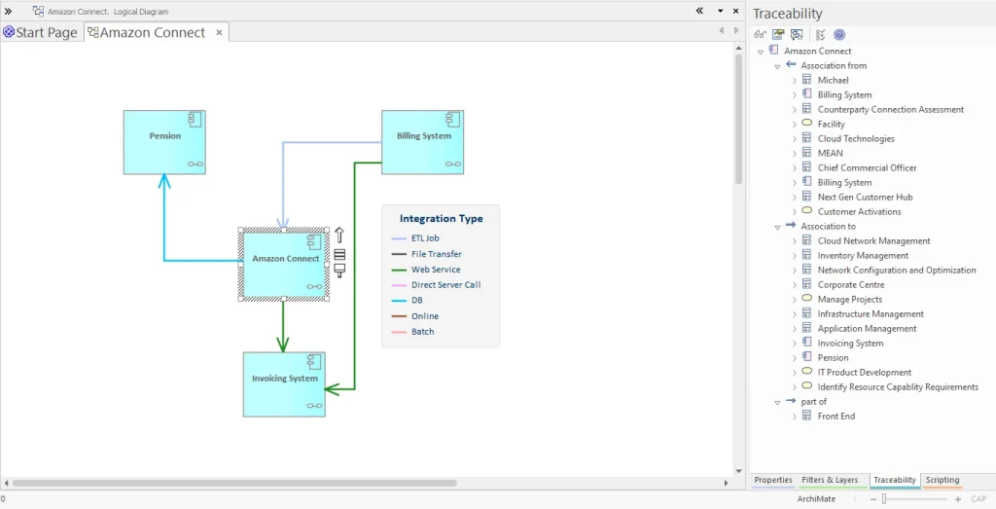996x509 pixels.
Task: Click the Front End element icon in tree
Action: coord(806,416)
